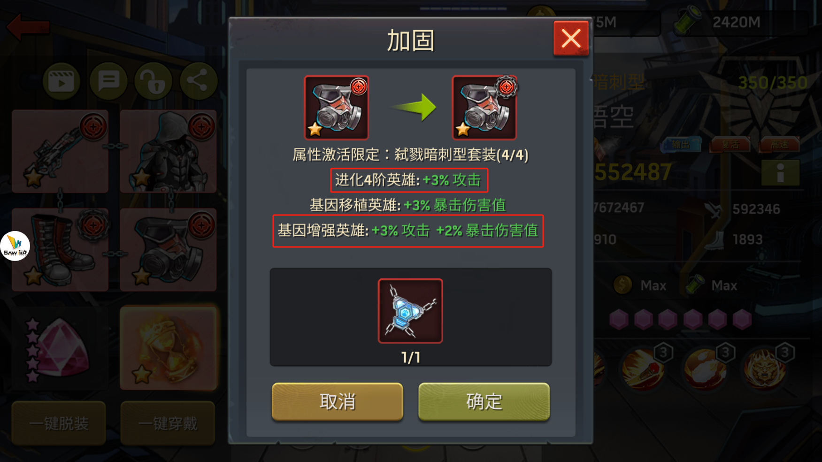Select the gas mask slot in equipment grid
This screenshot has height=462, width=822.
(168, 250)
